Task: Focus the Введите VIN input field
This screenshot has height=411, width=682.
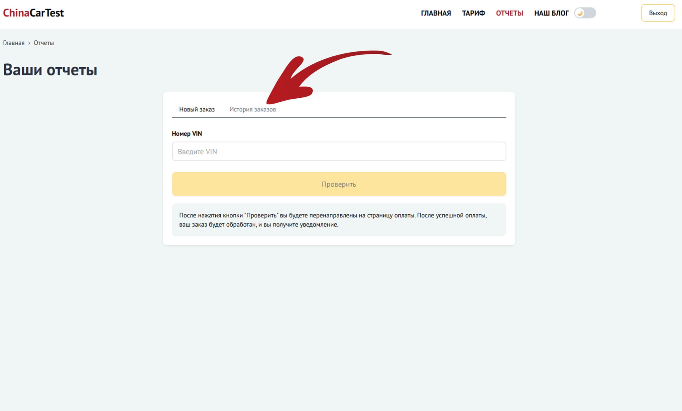Action: pyautogui.click(x=339, y=151)
